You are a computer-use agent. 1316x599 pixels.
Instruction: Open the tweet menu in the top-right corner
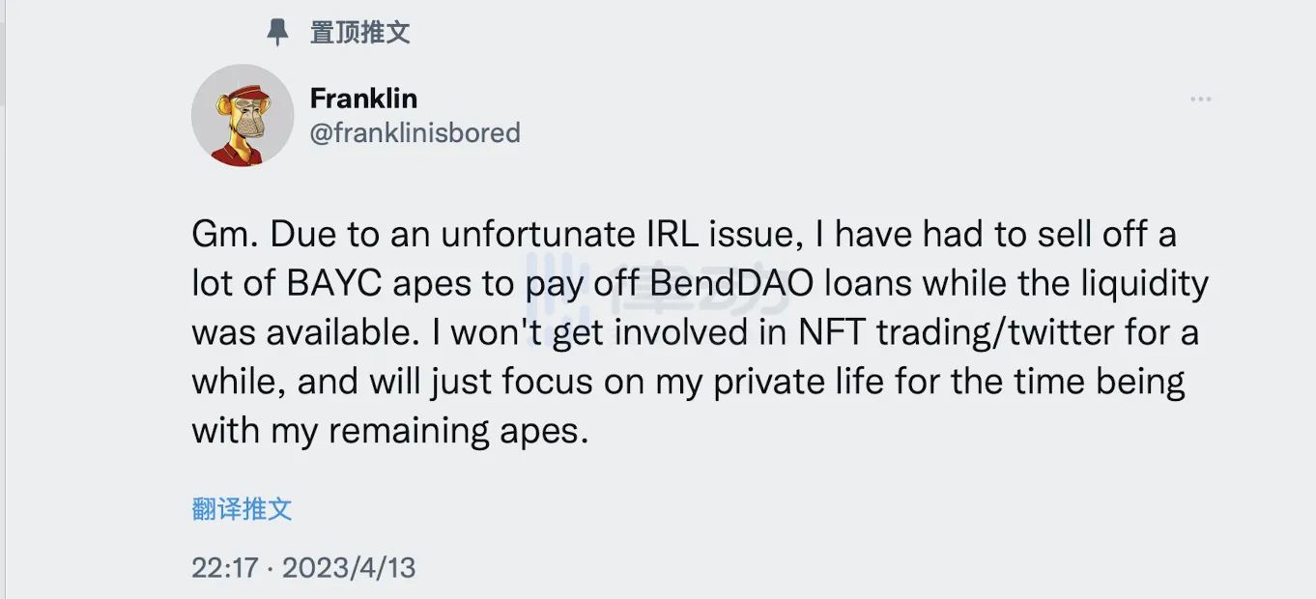coord(1200,98)
